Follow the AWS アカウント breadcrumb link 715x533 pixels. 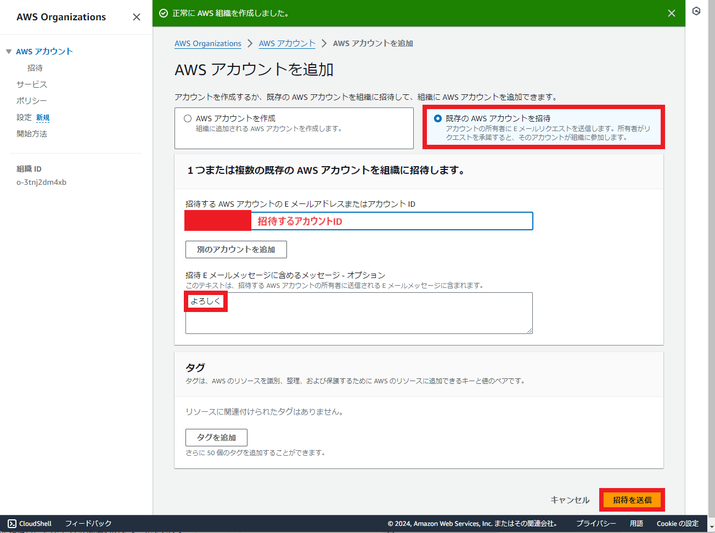(x=287, y=43)
